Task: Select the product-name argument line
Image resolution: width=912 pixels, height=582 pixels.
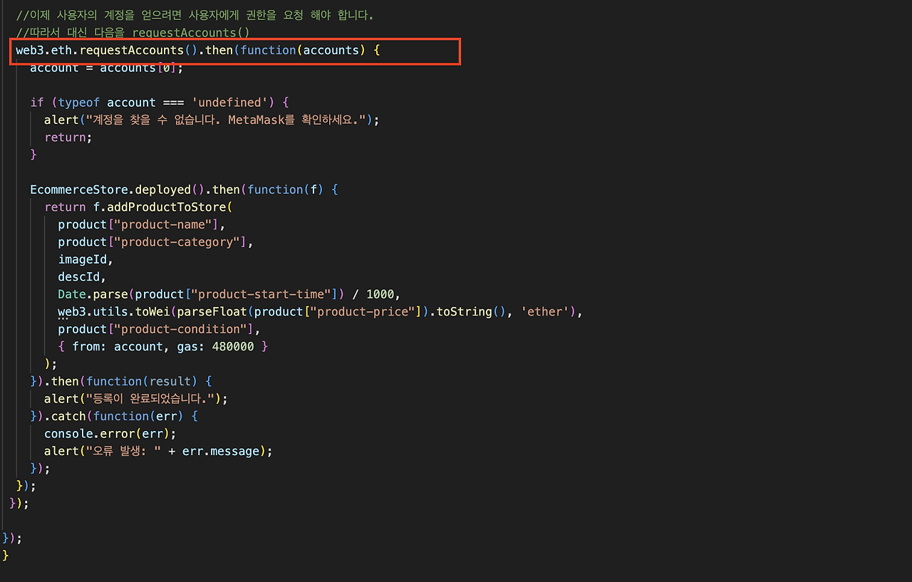Action: coord(139,224)
